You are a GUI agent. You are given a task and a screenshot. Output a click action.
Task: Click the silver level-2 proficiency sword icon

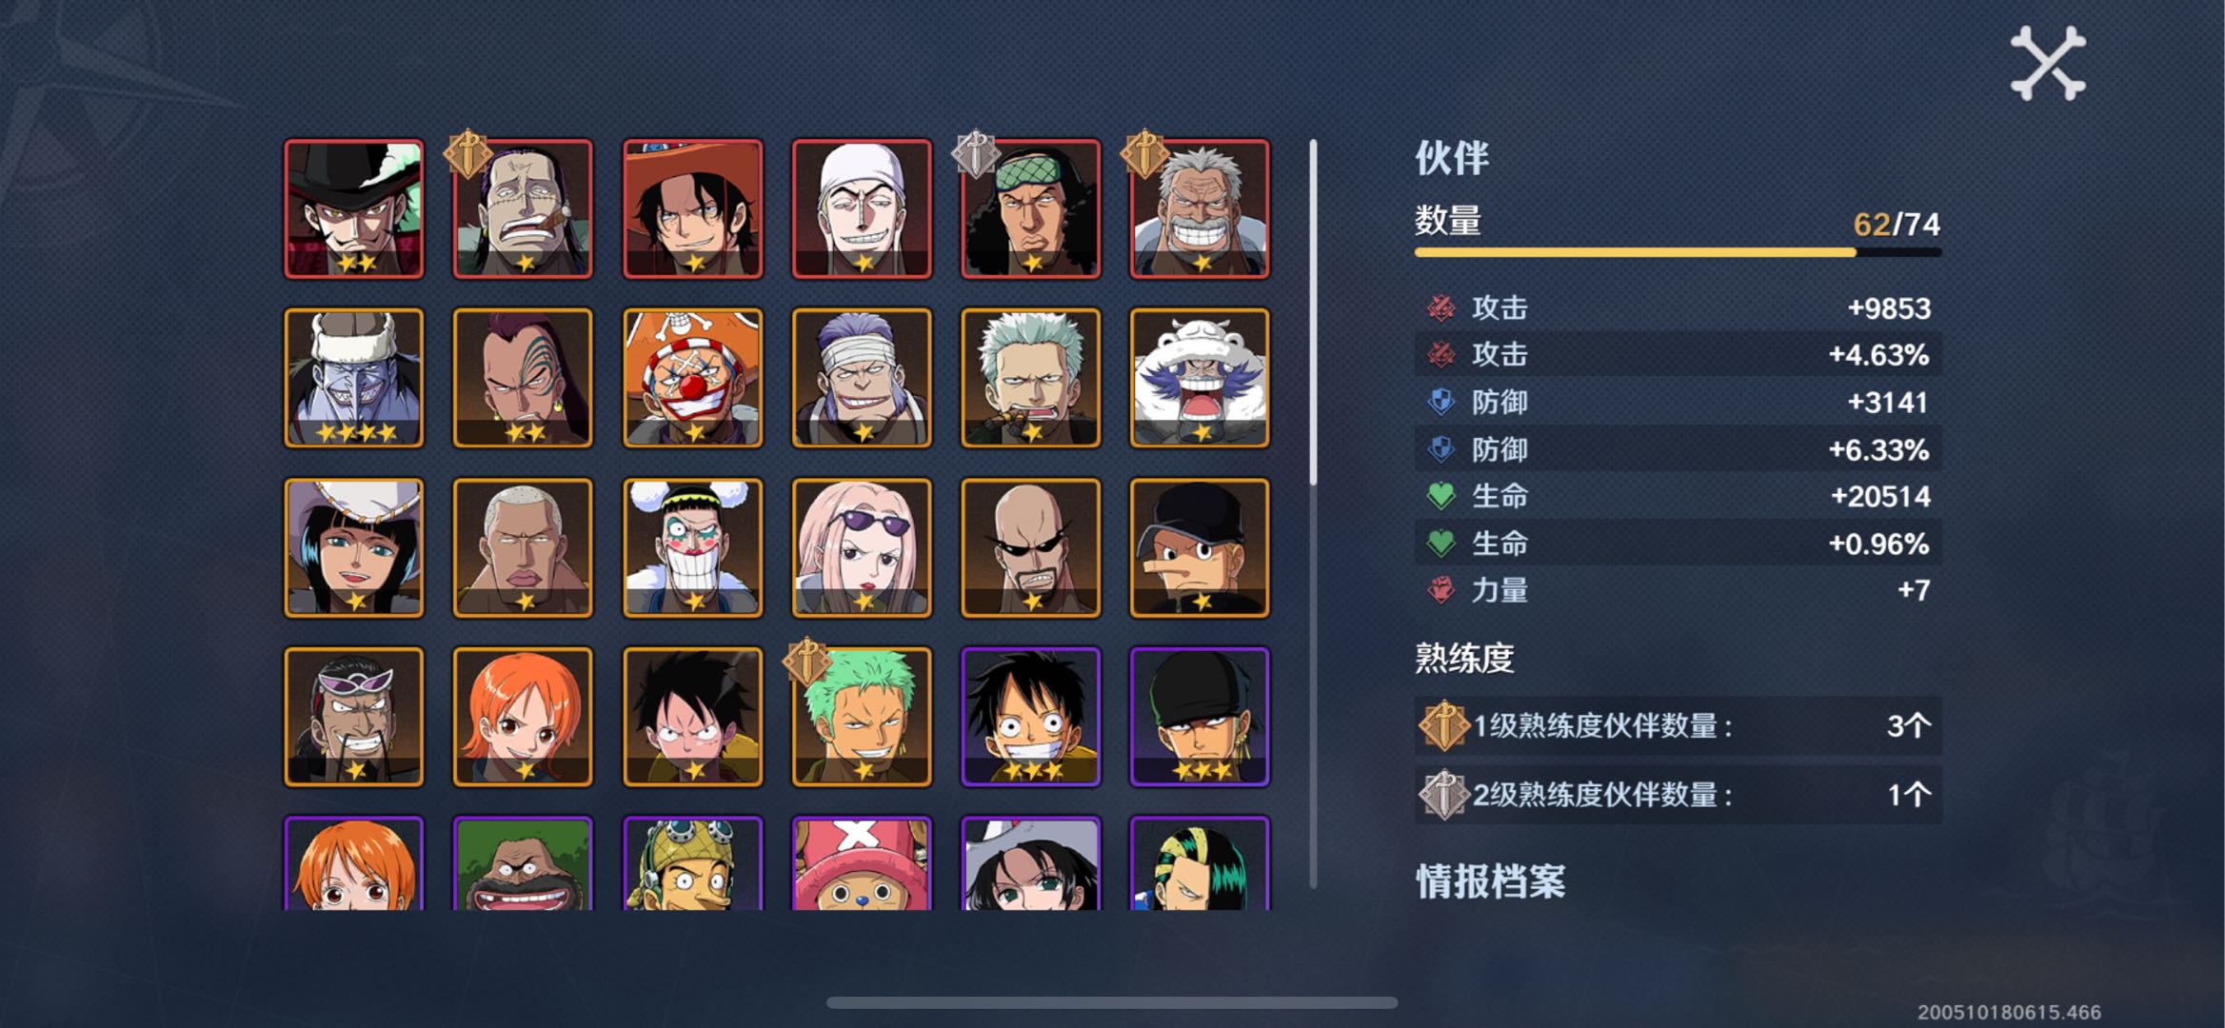point(1443,794)
